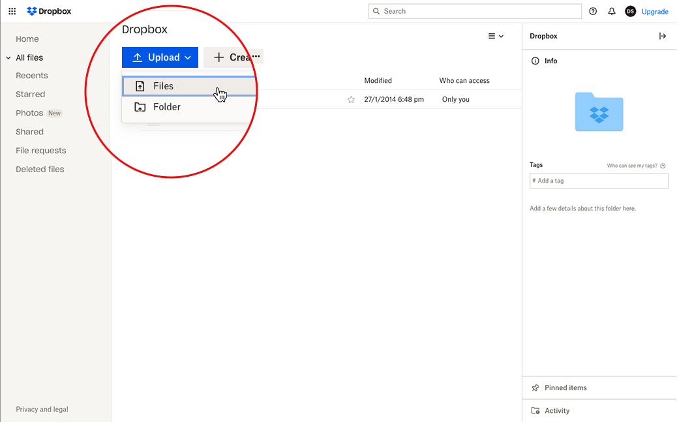Expand the Pinned items section
677x422 pixels.
[565, 387]
